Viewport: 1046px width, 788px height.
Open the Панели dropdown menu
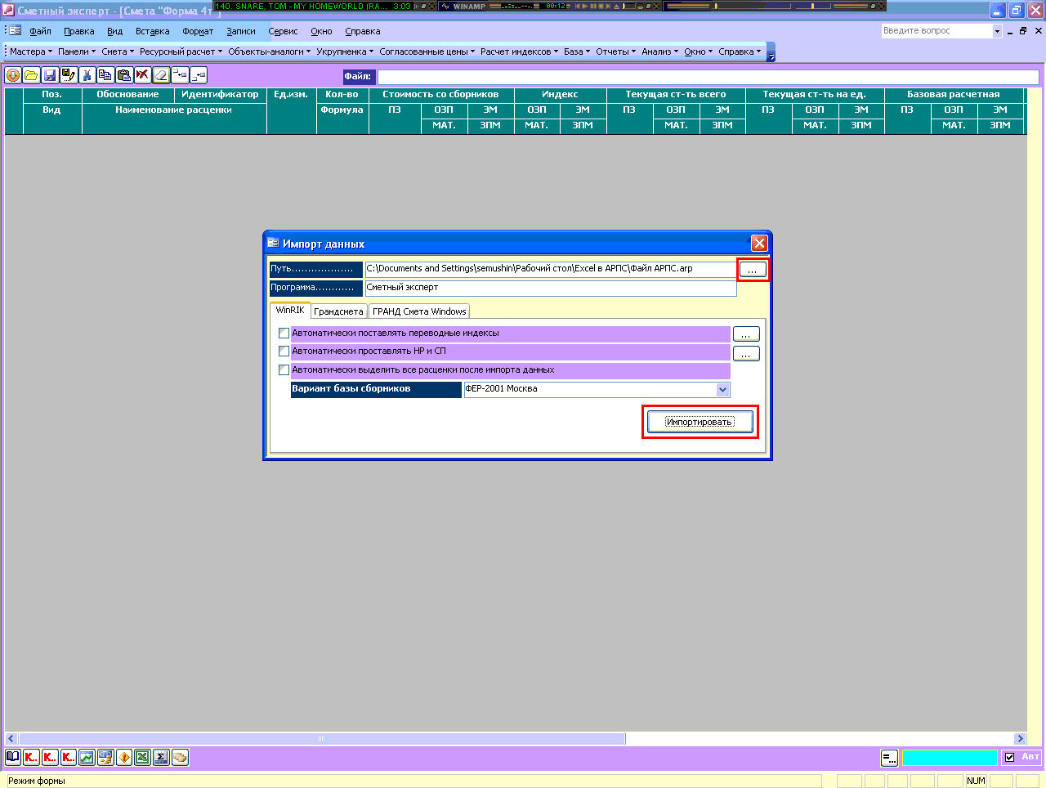point(77,51)
